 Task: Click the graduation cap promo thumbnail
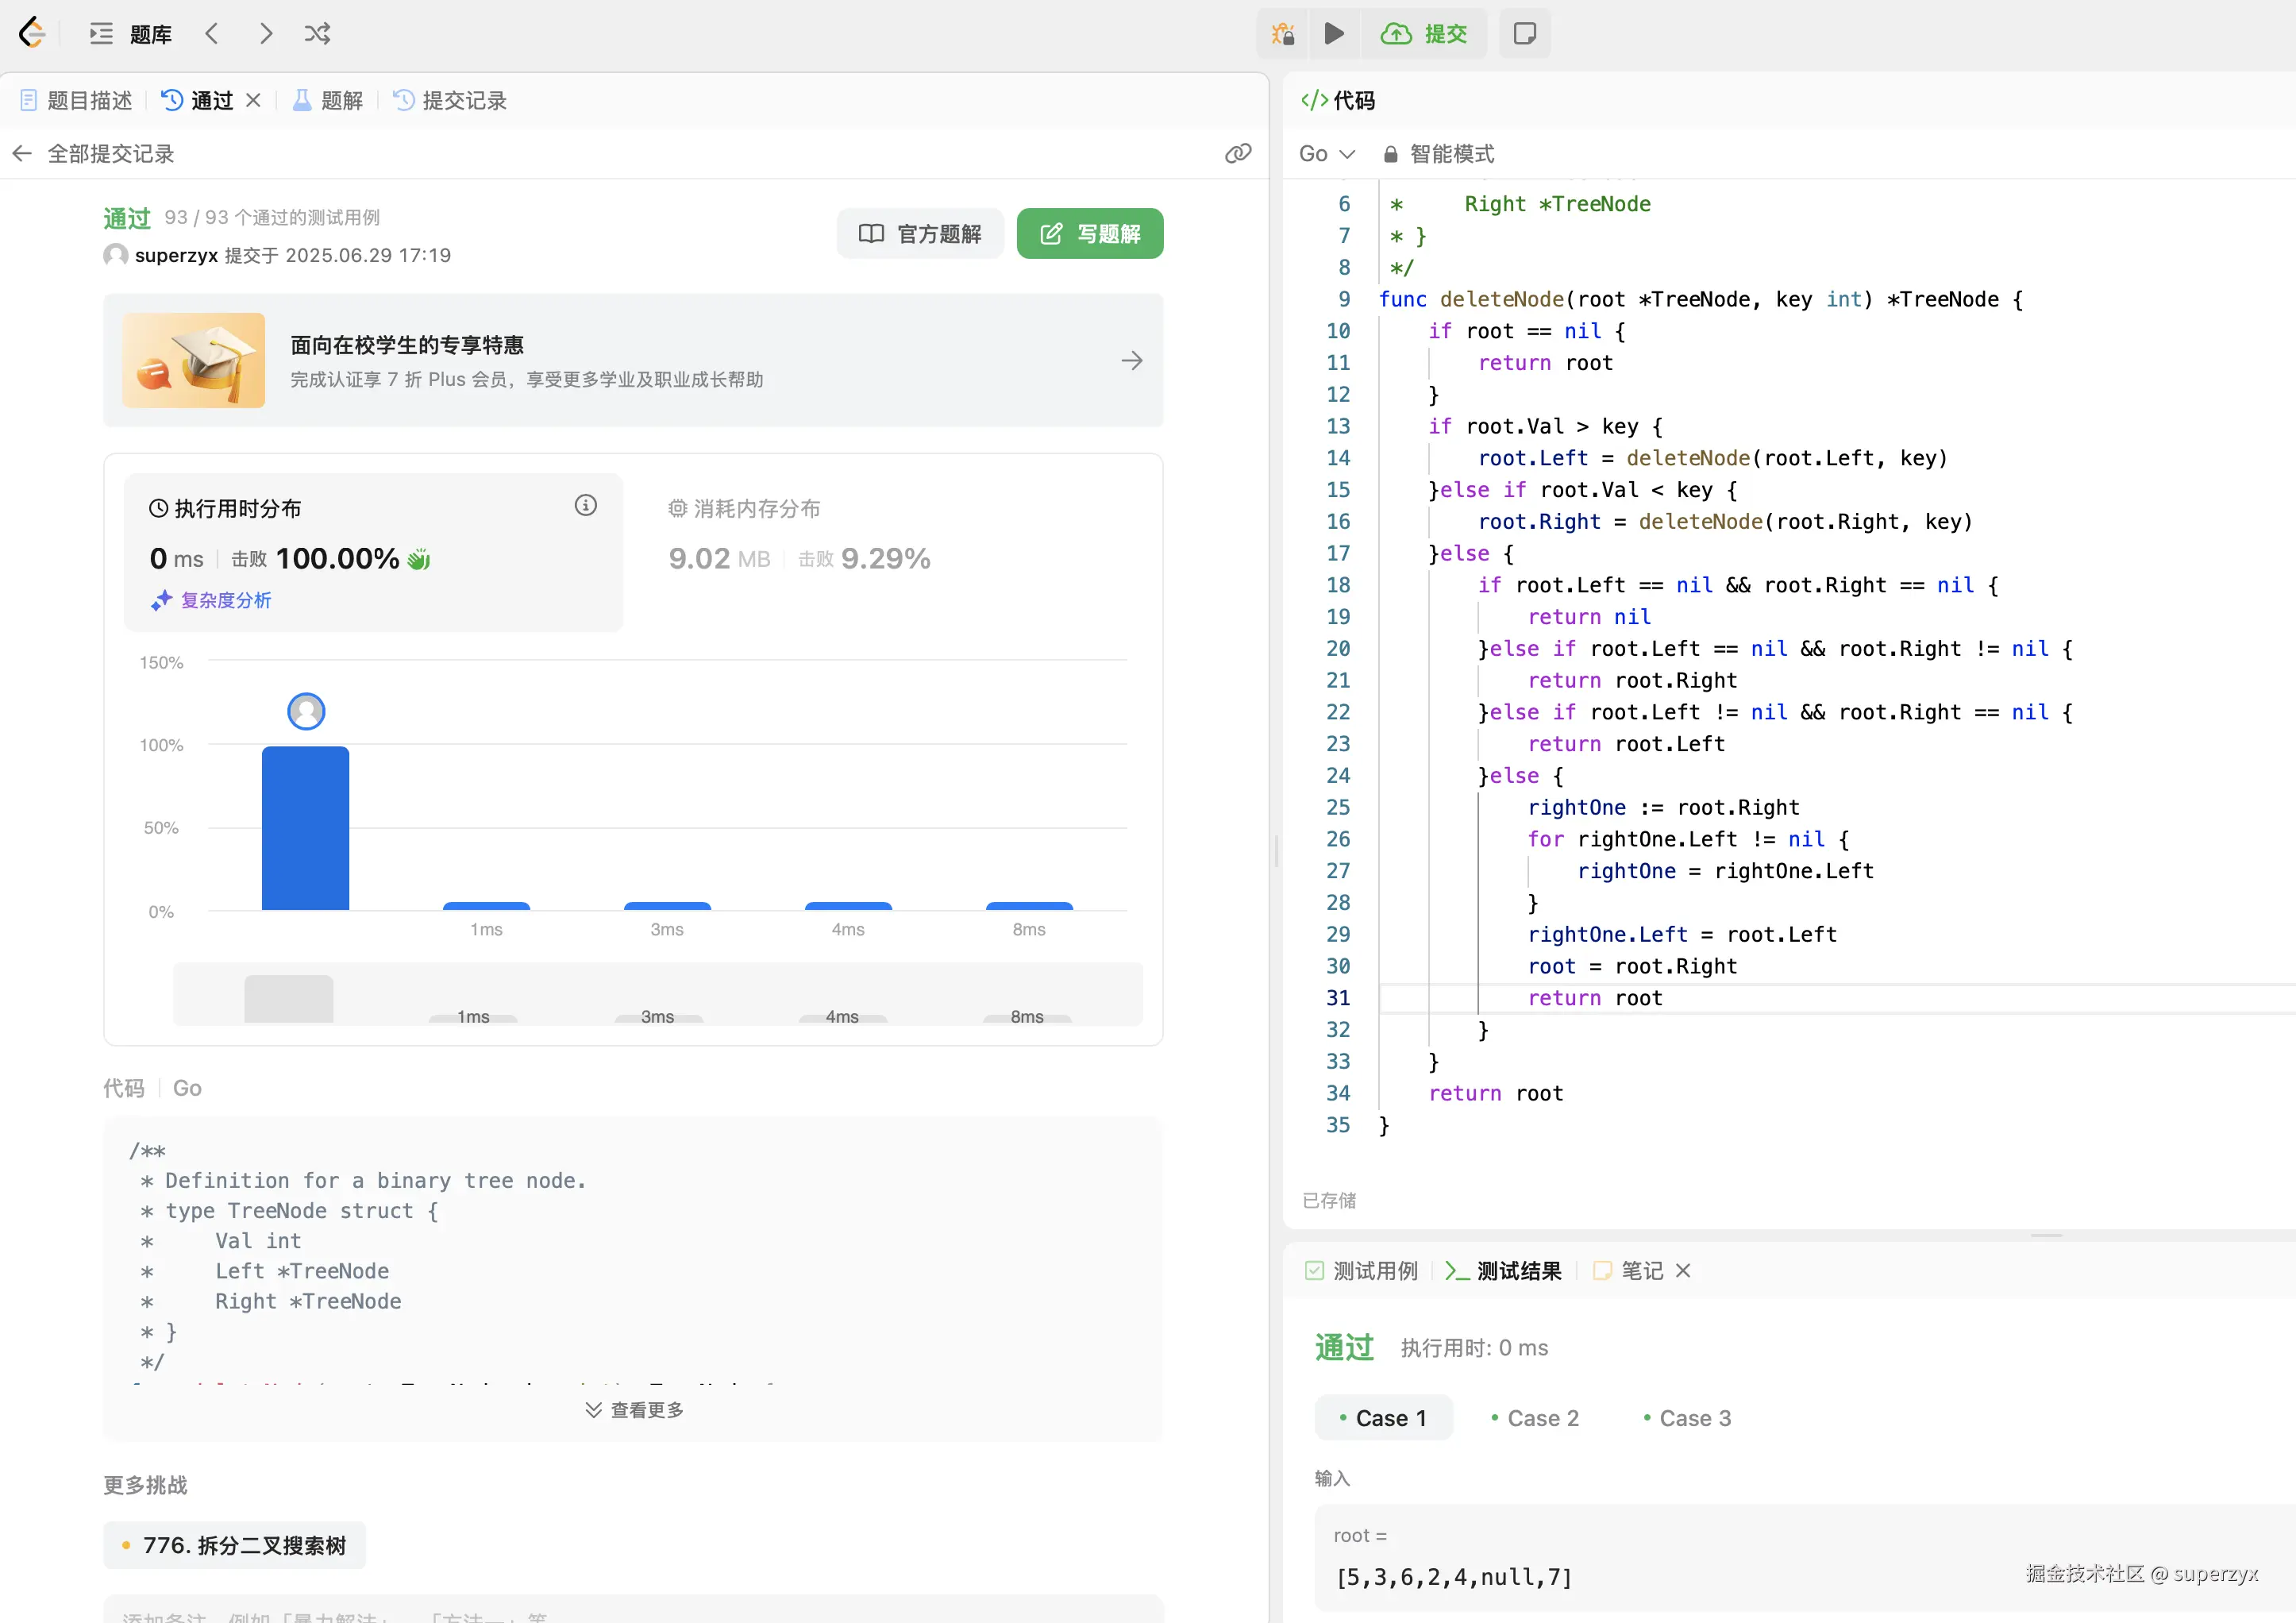[194, 360]
